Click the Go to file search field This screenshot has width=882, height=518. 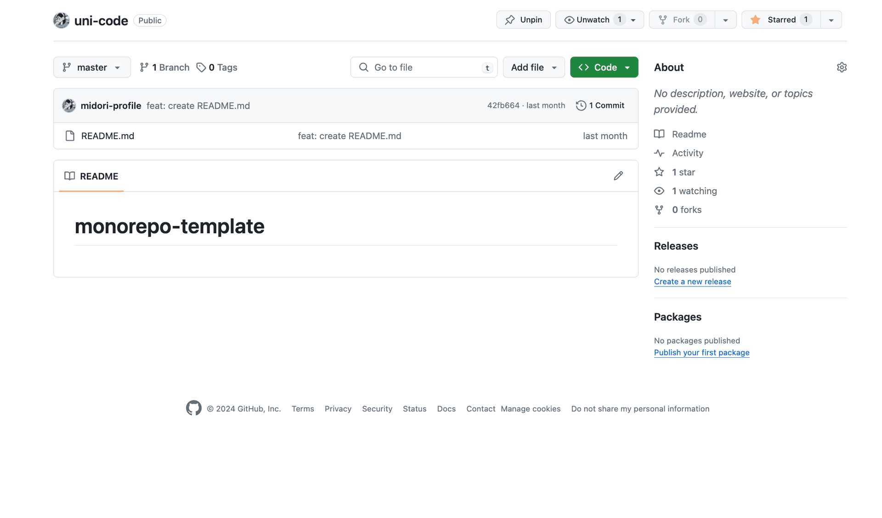click(423, 68)
